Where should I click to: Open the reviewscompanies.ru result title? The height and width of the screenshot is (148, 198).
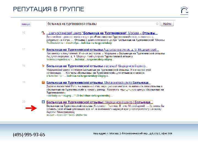point(103,50)
